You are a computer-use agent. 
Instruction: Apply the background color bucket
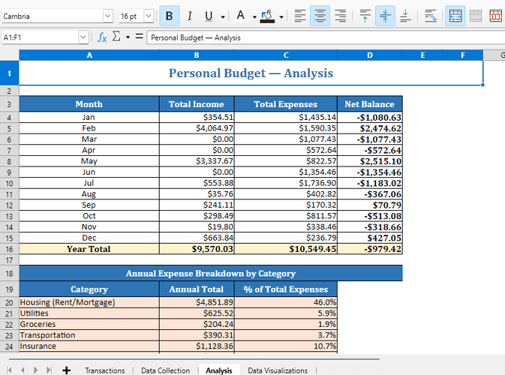(267, 16)
